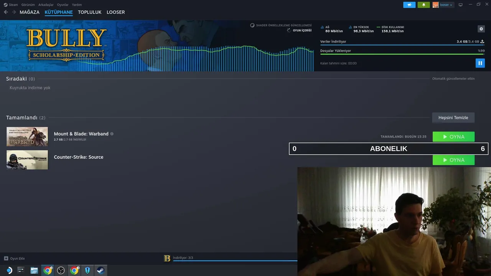Click the İndiriliyor: 3/3 status text
491x276 pixels.
pos(183,258)
